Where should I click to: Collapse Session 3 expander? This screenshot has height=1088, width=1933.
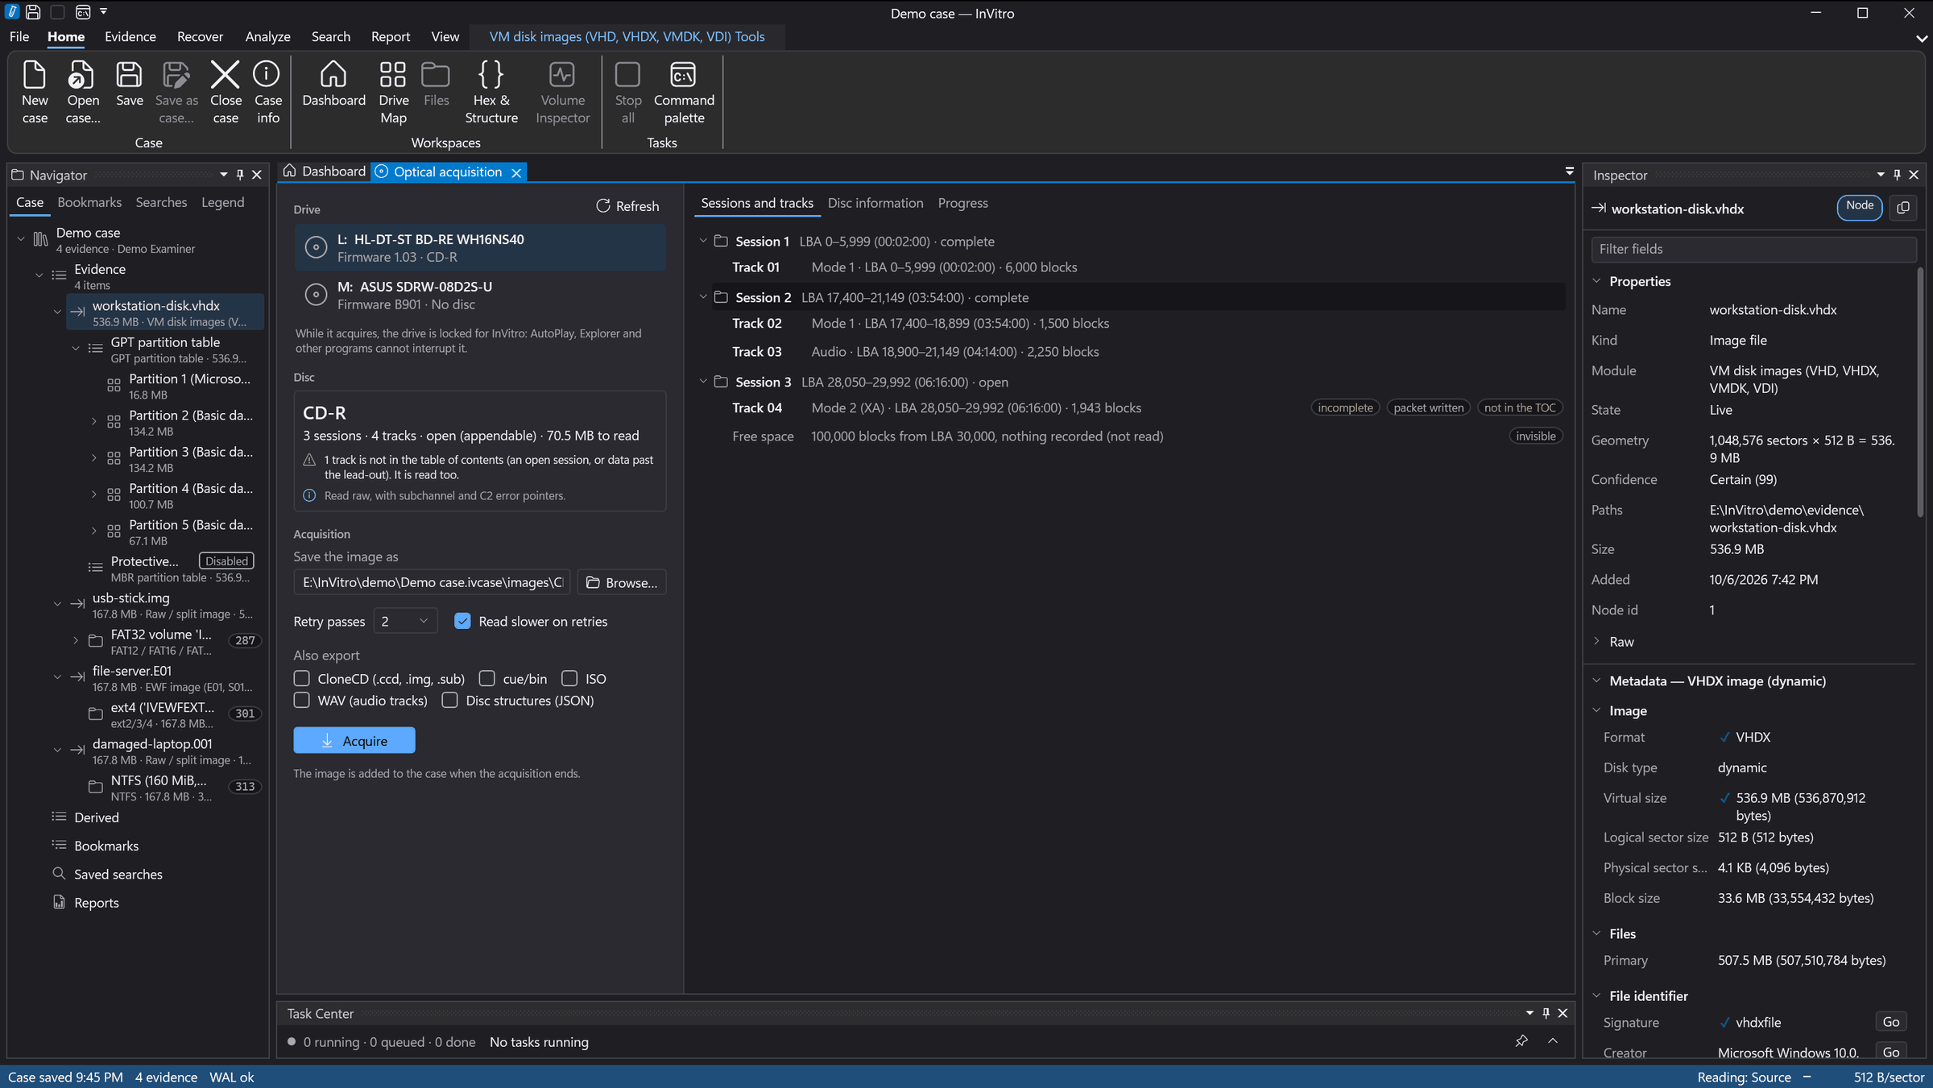pyautogui.click(x=703, y=382)
